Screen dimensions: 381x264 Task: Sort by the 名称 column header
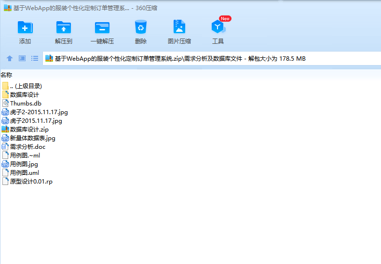pyautogui.click(x=6, y=75)
